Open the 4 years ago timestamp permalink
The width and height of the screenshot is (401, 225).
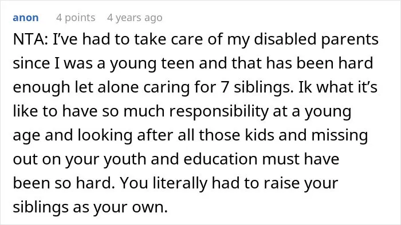pyautogui.click(x=135, y=18)
